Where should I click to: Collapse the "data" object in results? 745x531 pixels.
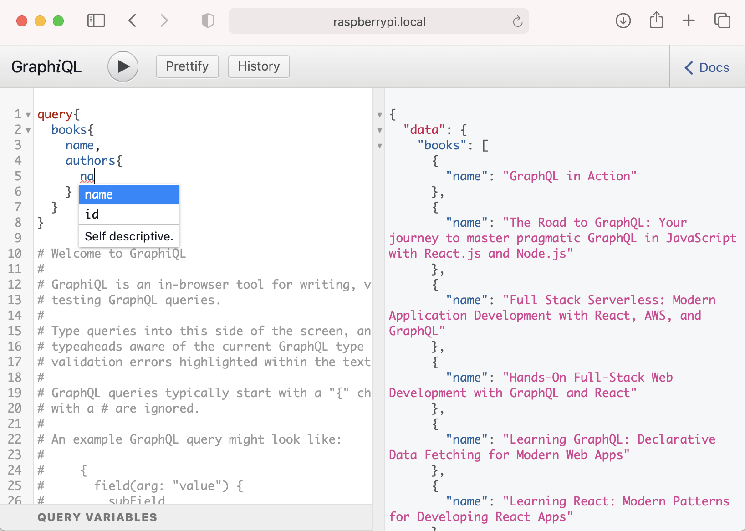tap(380, 131)
